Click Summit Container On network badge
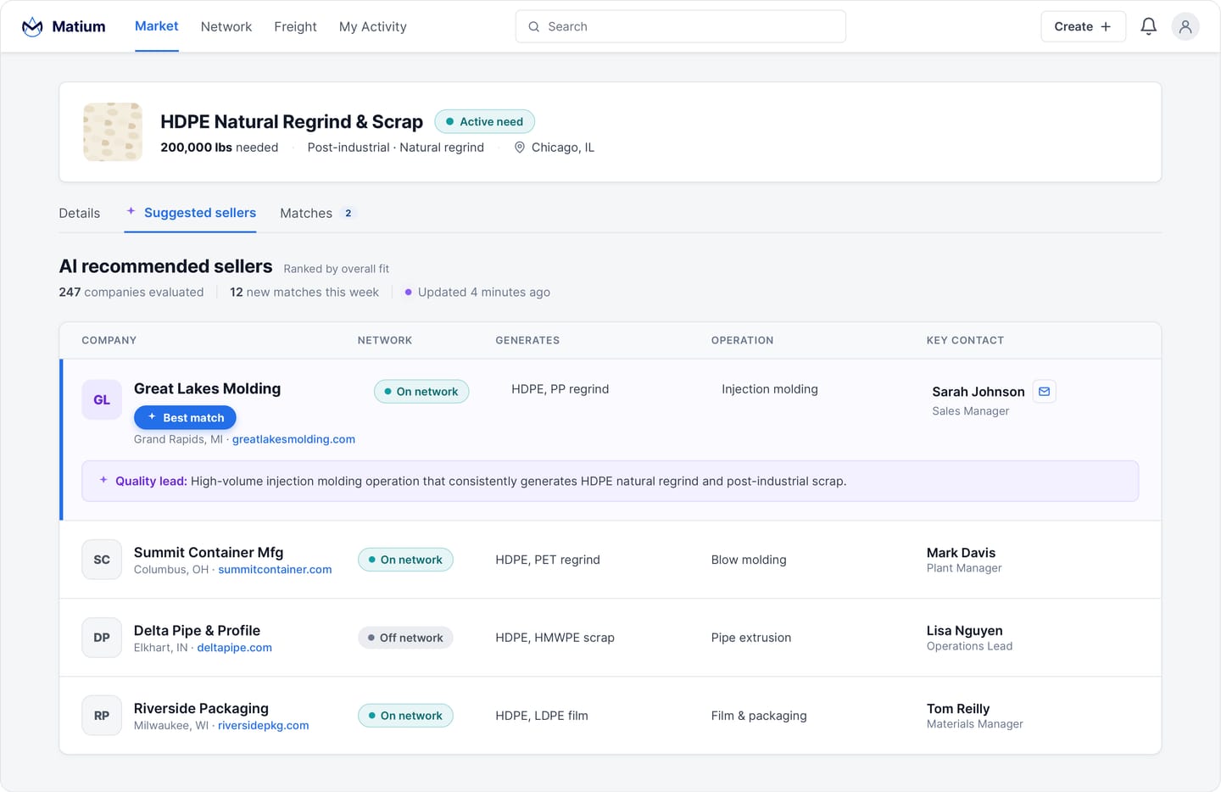This screenshot has height=792, width=1221. [405, 560]
